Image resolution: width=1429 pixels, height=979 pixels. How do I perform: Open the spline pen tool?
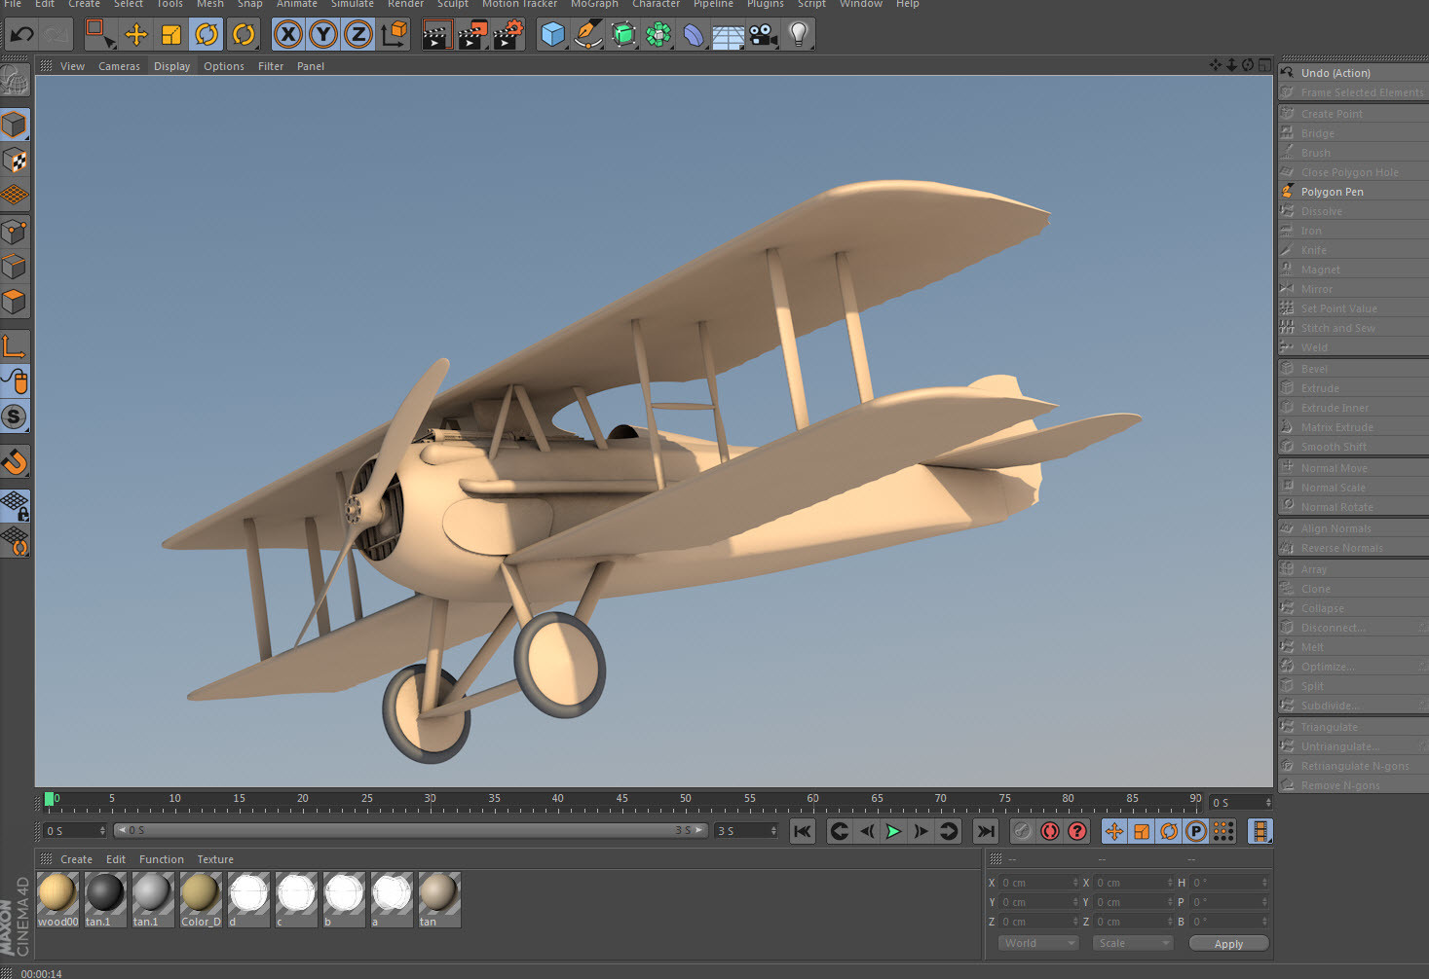[x=587, y=35]
